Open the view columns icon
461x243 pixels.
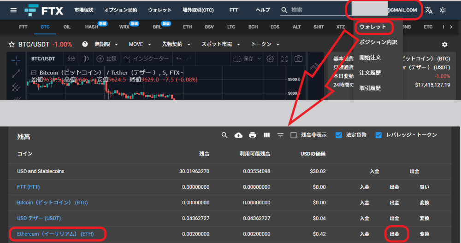click(266, 135)
